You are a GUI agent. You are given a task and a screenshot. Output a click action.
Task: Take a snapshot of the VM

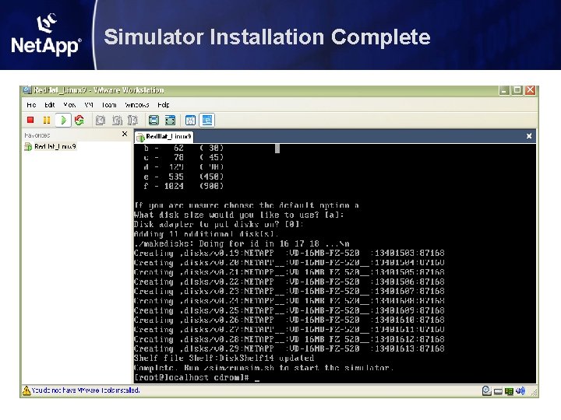101,121
